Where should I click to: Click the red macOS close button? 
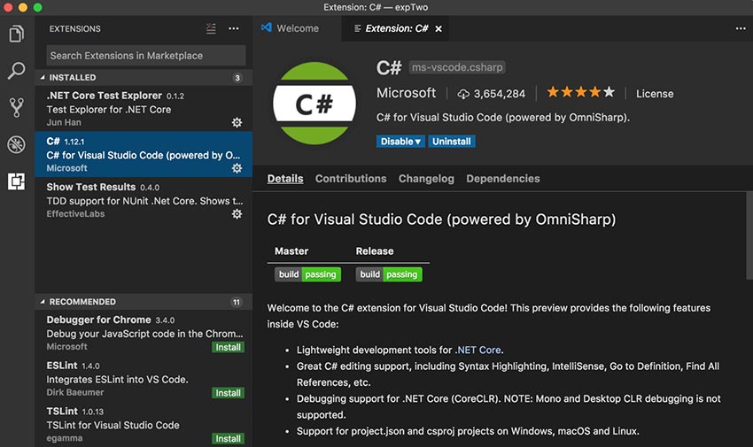click(x=8, y=7)
